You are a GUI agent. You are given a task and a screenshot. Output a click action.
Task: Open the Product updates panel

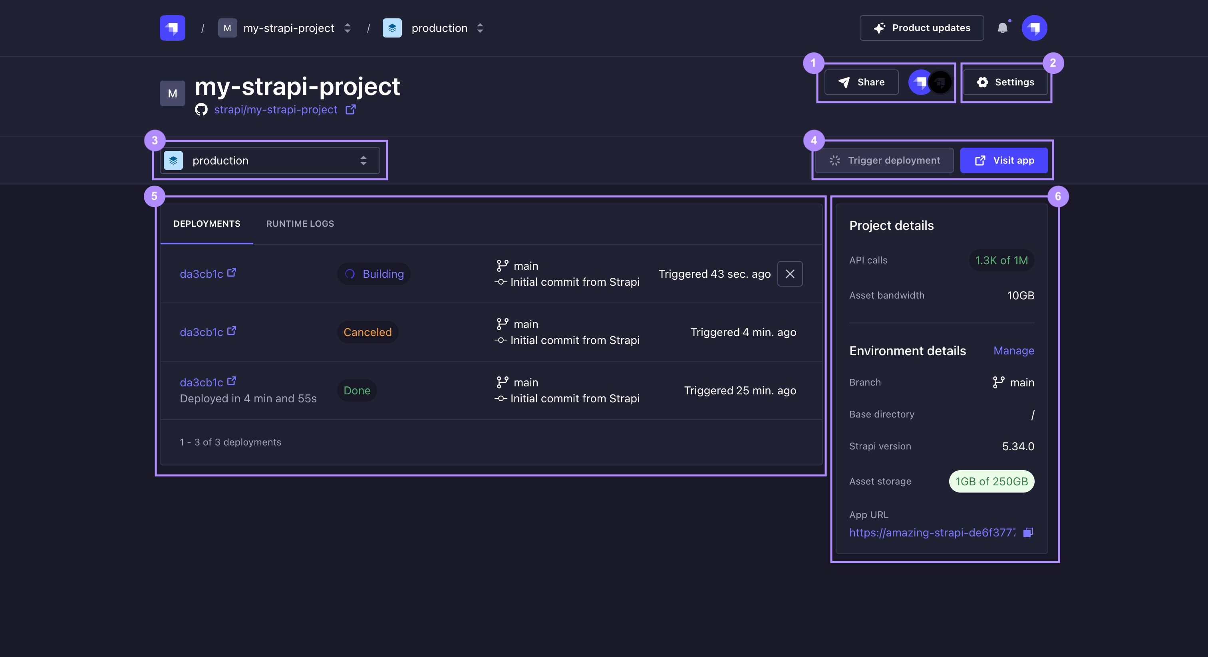point(921,28)
